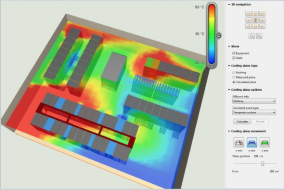Uncheck the Equipment checkbox
The height and width of the screenshot is (190, 284).
pos(234,53)
